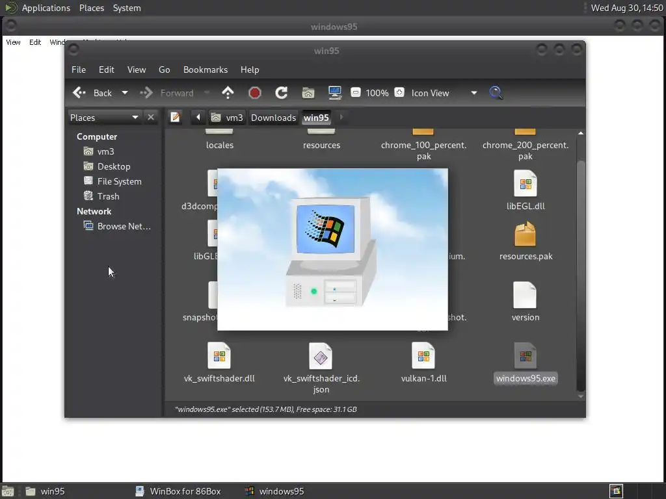Select the resources.pak package icon

[526, 234]
